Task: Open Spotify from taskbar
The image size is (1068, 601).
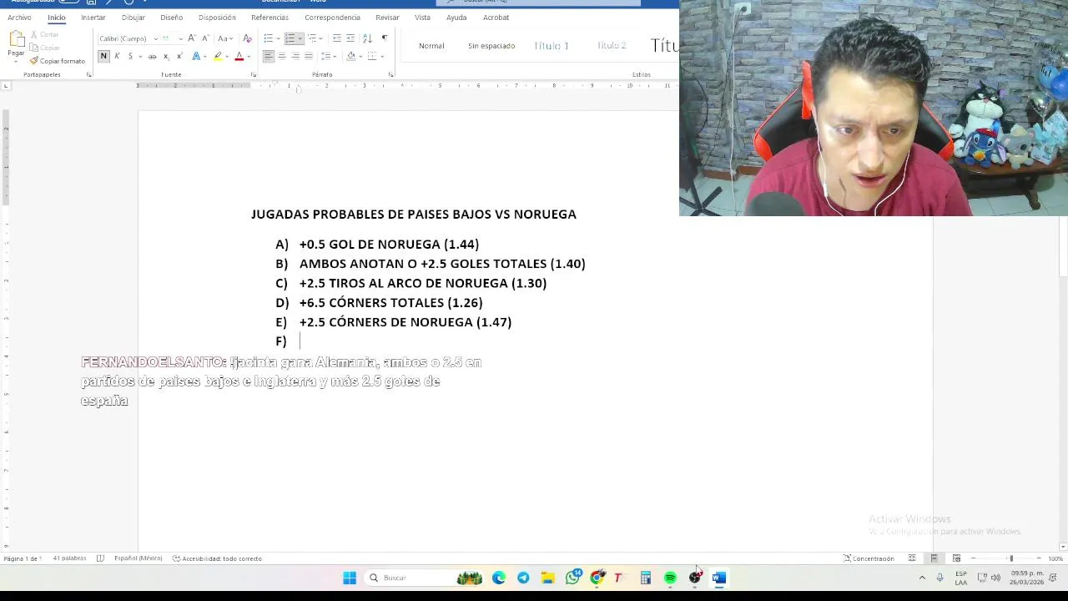Action: click(x=670, y=578)
